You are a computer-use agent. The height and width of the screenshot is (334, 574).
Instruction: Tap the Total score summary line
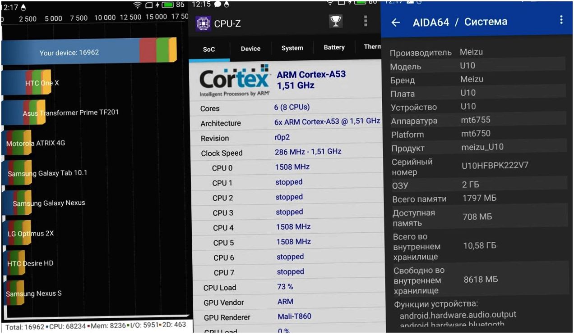click(x=95, y=326)
